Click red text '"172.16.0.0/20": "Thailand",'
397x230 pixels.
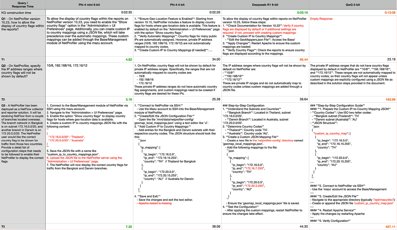click(67, 137)
